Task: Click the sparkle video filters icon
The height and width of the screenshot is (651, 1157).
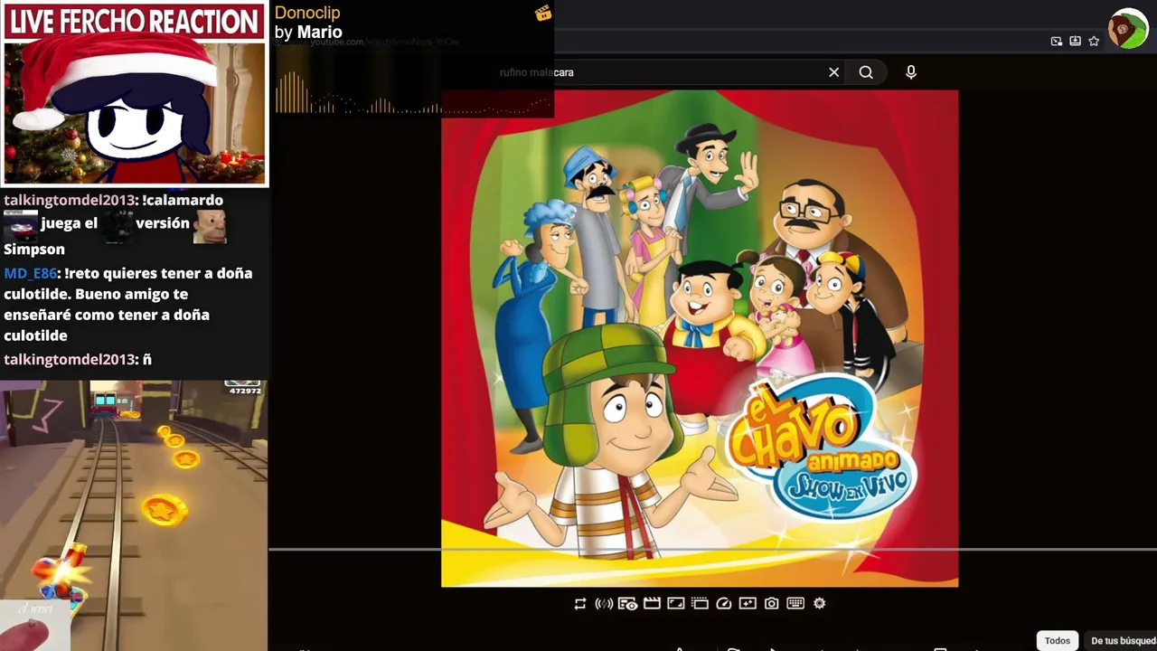Action: pos(748,604)
